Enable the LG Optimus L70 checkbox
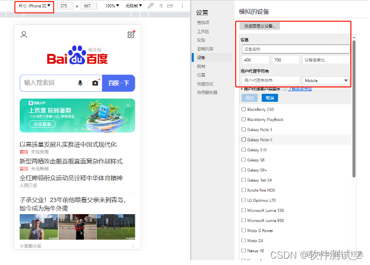This screenshot has height=265, width=370. click(x=244, y=200)
